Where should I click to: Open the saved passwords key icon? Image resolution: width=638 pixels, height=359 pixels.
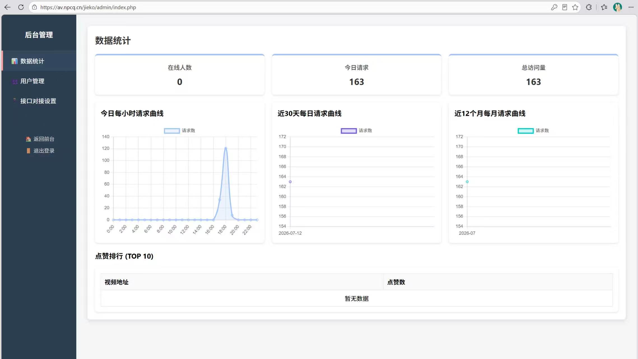tap(554, 7)
